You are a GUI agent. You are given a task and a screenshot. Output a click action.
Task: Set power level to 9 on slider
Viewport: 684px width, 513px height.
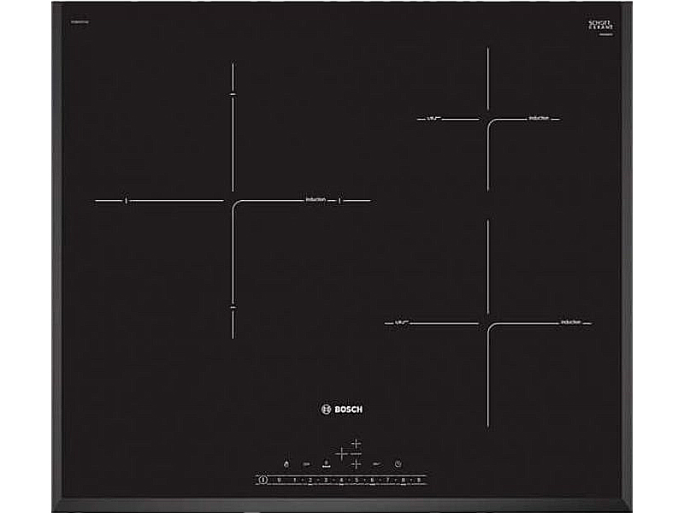click(419, 480)
